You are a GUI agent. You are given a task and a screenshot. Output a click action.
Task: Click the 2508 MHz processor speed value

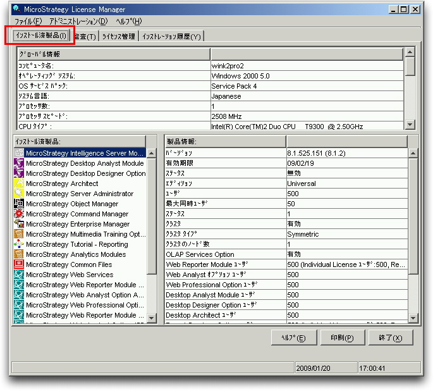(x=226, y=116)
